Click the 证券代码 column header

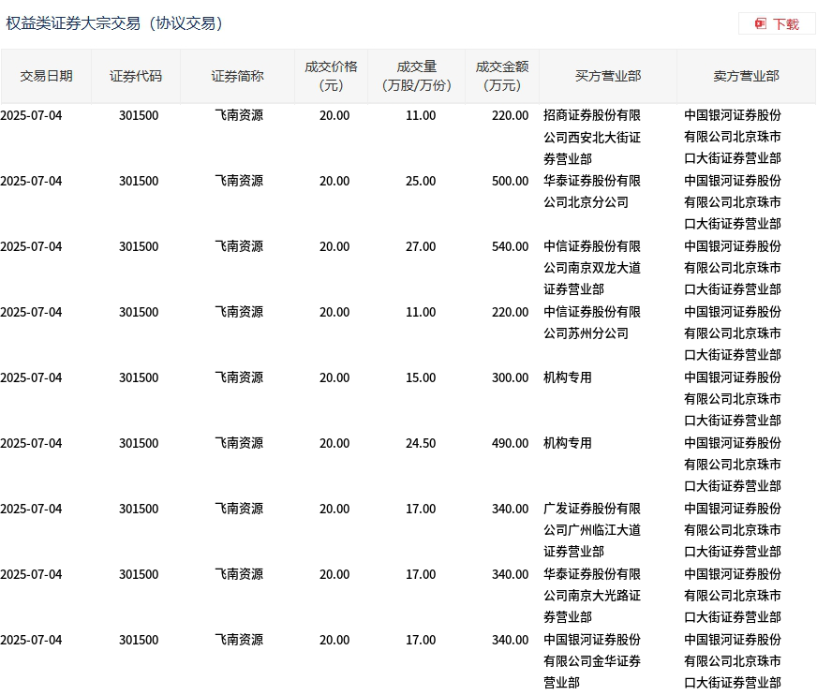tap(136, 76)
